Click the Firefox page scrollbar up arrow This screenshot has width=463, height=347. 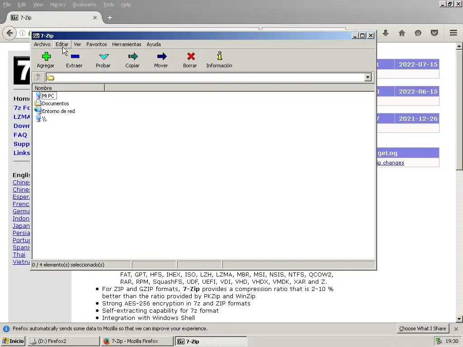[459, 46]
